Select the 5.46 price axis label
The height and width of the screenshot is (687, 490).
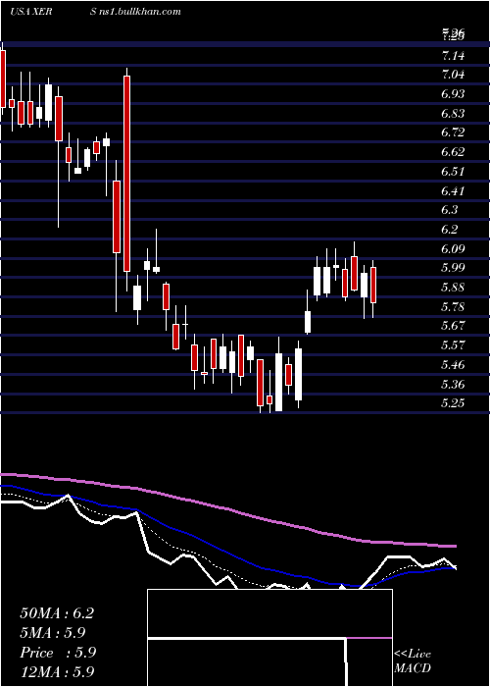[453, 364]
